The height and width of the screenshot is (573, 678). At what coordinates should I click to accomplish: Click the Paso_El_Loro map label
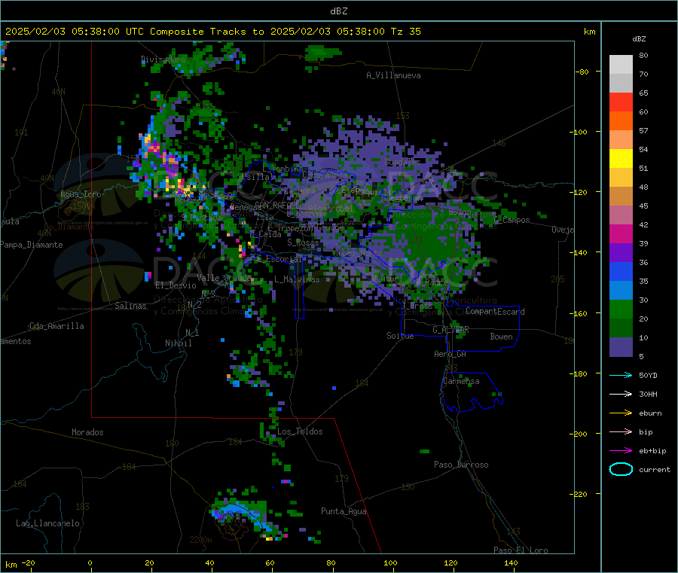pos(521,550)
